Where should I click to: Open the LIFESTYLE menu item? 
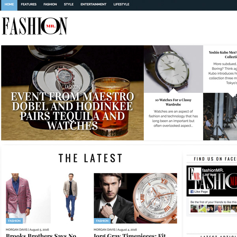[121, 4]
